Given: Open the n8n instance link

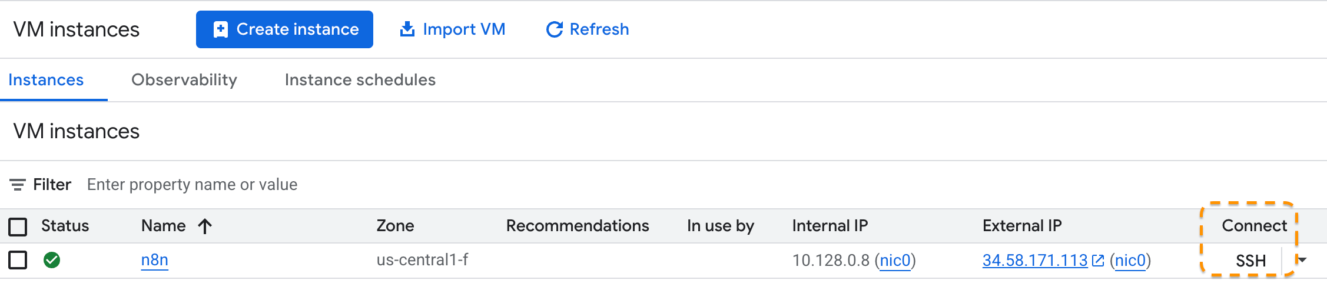Looking at the screenshot, I should click(x=155, y=260).
